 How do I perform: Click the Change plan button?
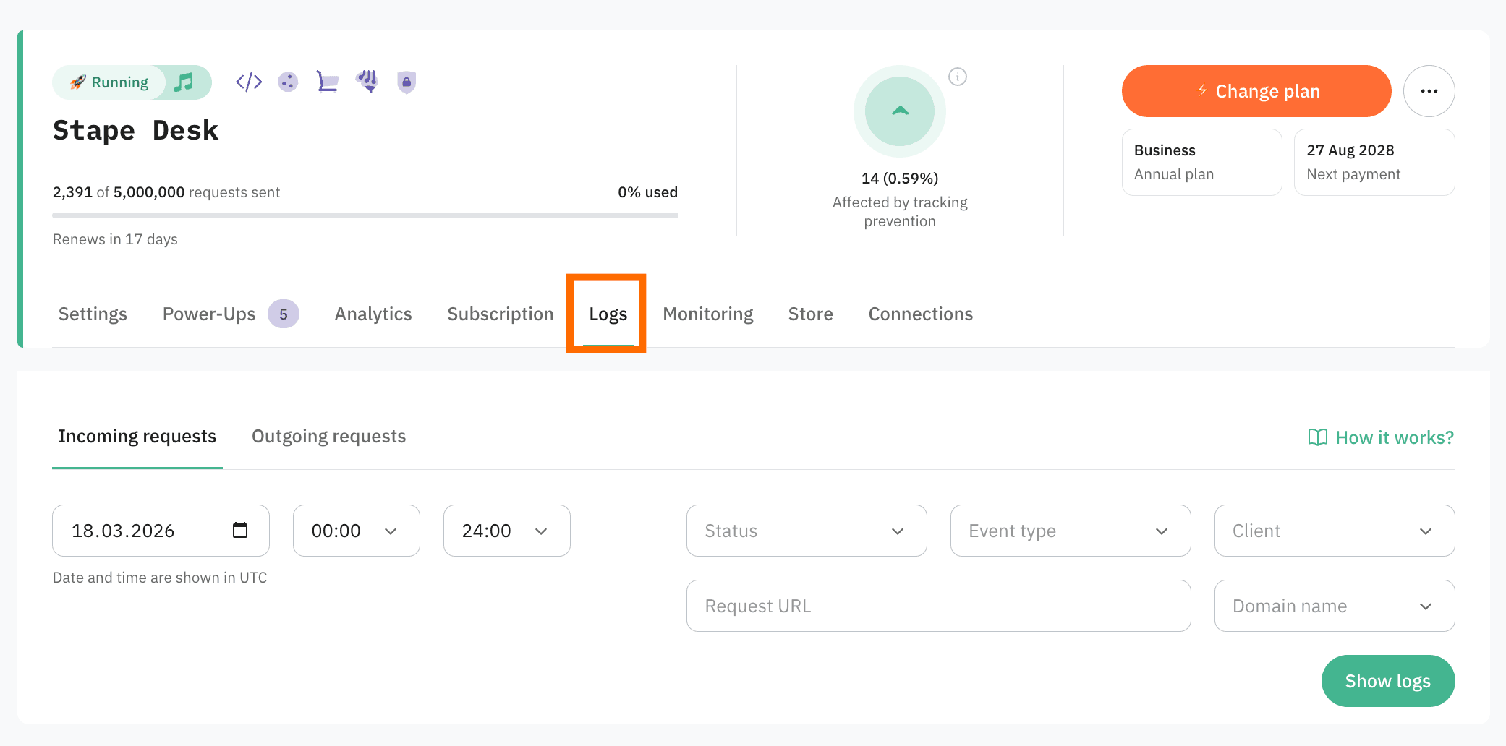tap(1256, 91)
